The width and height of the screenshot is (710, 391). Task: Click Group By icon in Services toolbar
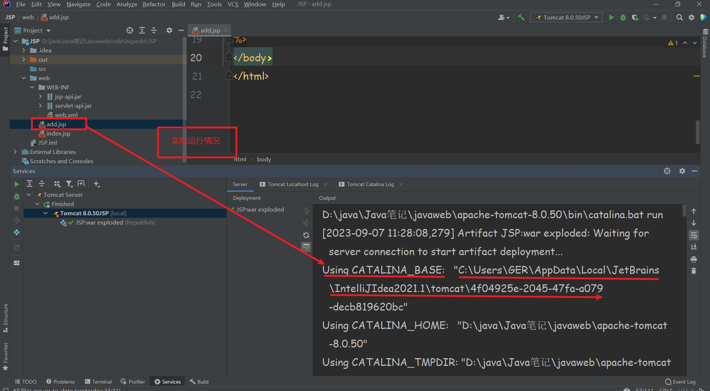(x=57, y=184)
